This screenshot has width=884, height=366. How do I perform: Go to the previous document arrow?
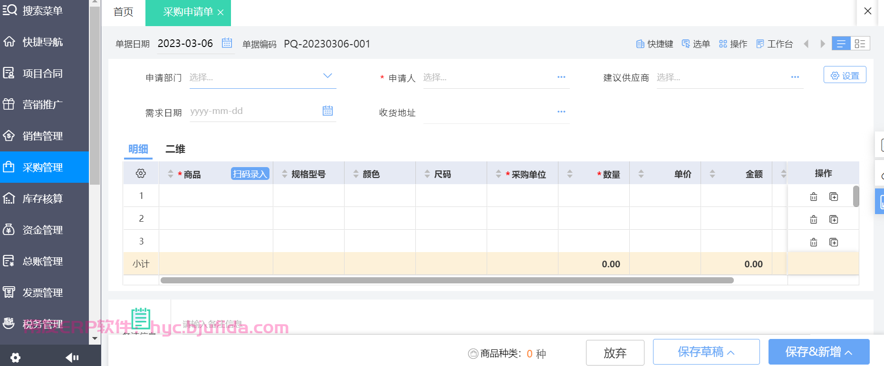click(x=806, y=44)
